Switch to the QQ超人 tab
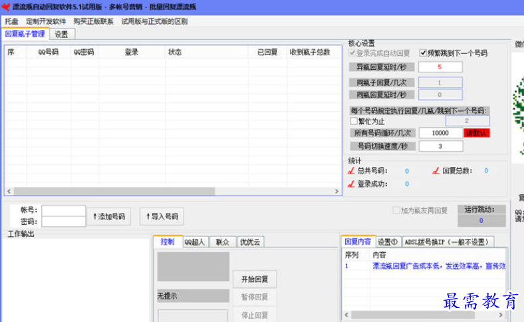This screenshot has height=322, width=524. 195,242
